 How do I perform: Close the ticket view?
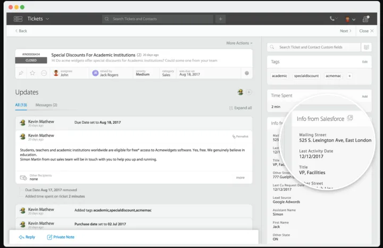[366, 31]
